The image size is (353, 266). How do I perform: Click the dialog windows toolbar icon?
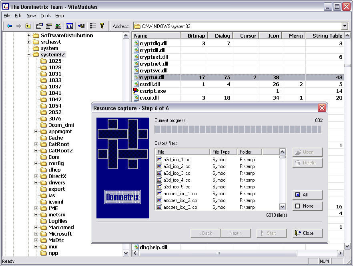pyautogui.click(x=49, y=26)
